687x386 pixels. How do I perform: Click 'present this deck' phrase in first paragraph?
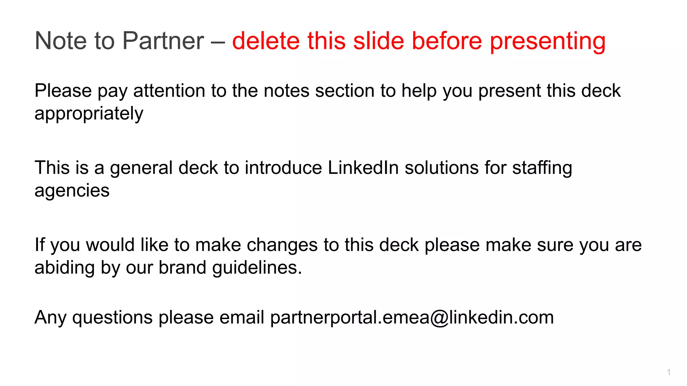click(x=549, y=91)
